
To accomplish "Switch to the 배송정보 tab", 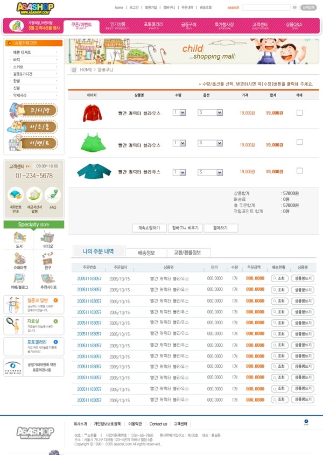I will 146,253.
